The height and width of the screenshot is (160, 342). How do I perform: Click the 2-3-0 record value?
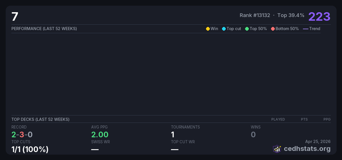[x=22, y=134]
